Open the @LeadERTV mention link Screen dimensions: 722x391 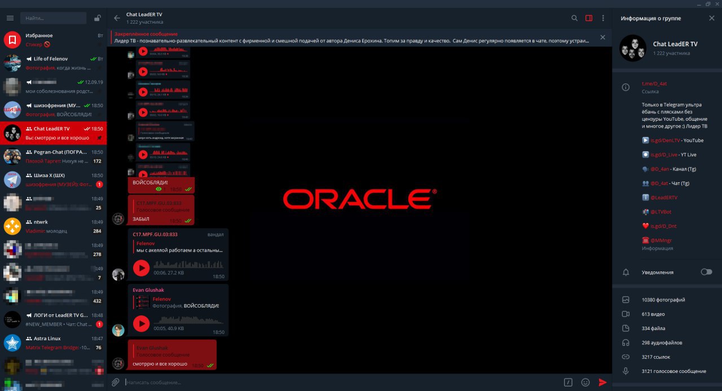[x=664, y=197]
